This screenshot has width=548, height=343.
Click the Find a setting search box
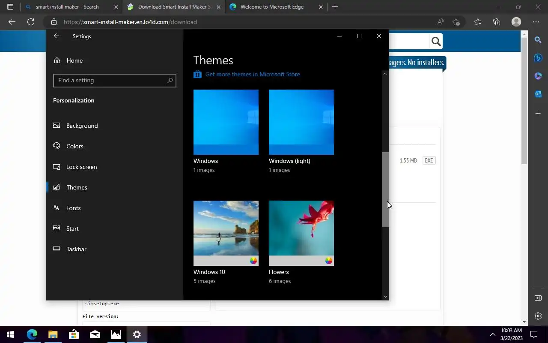point(115,81)
